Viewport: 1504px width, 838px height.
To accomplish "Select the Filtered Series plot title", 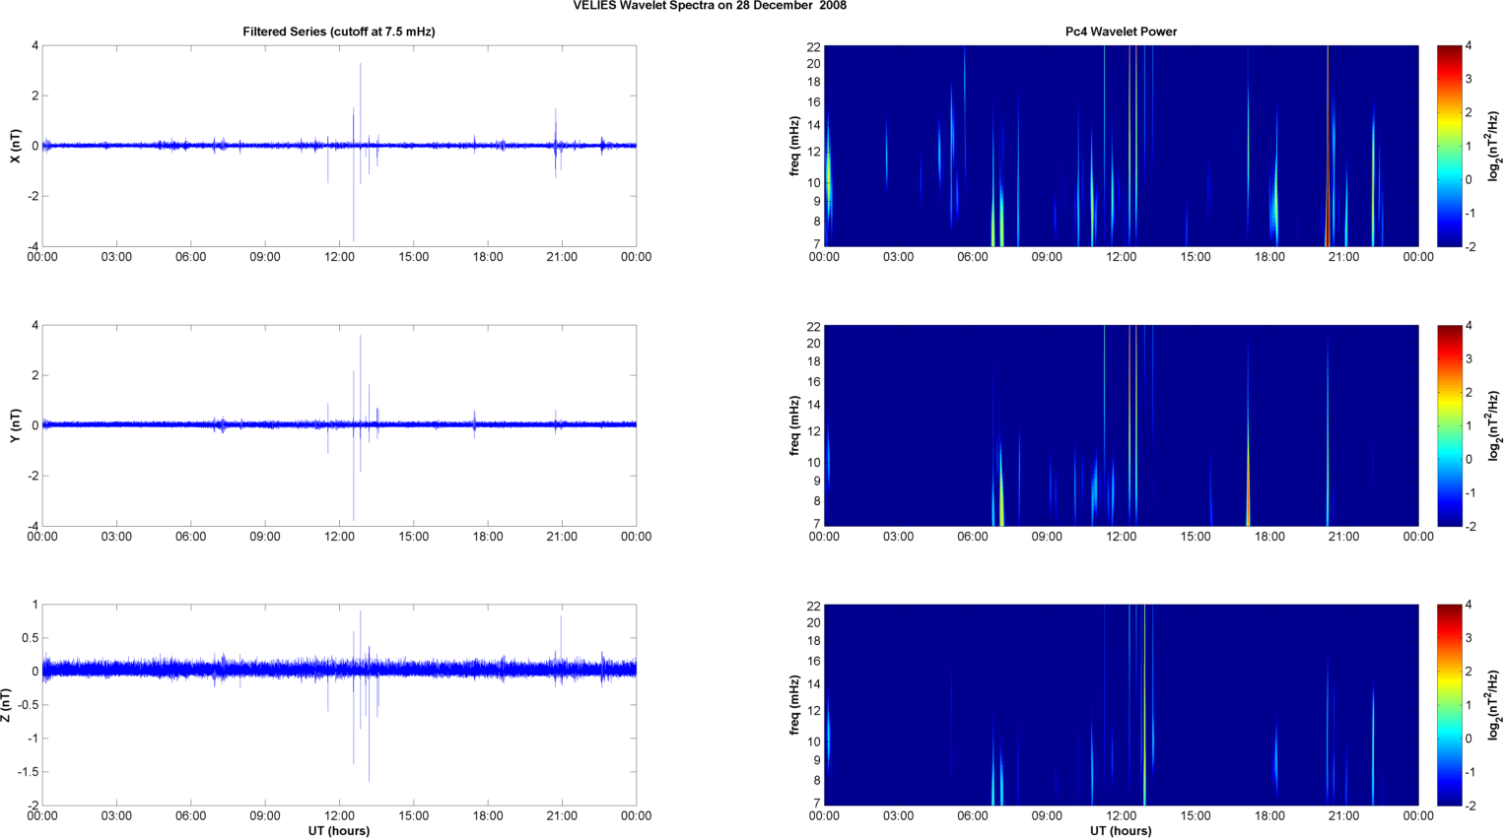I will tap(338, 32).
